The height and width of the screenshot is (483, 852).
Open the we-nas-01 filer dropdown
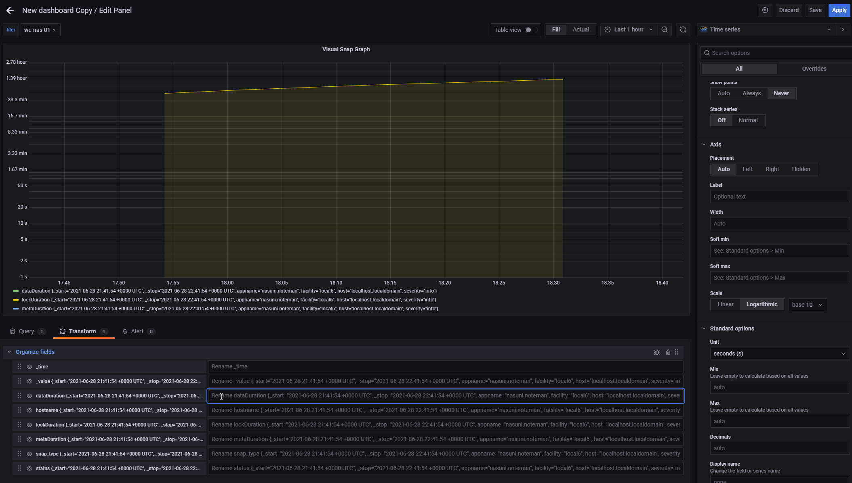[x=40, y=29]
